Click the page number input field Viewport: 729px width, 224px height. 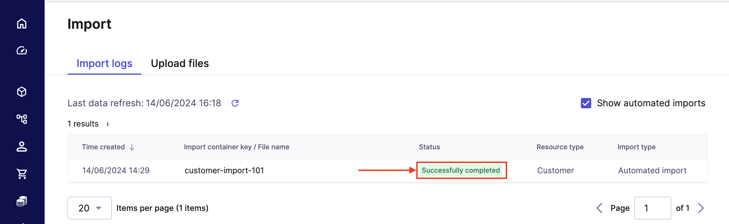click(652, 208)
